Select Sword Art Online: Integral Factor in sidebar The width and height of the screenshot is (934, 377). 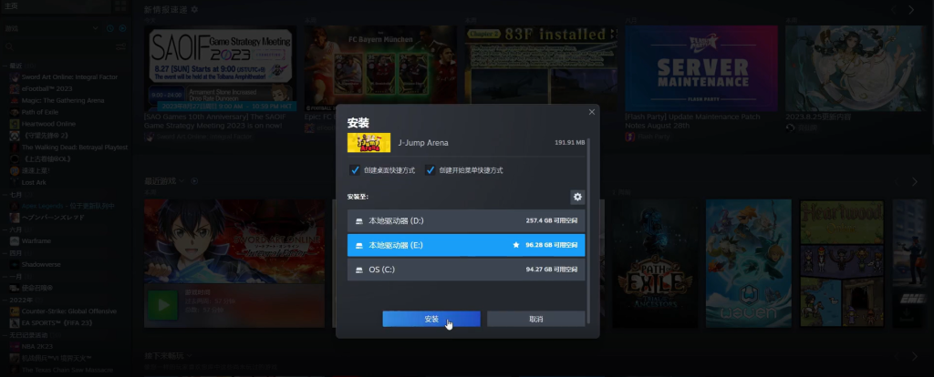[x=68, y=77]
